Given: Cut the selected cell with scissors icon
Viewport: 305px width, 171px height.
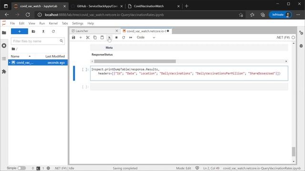Looking at the screenshot, I should click(88, 38).
